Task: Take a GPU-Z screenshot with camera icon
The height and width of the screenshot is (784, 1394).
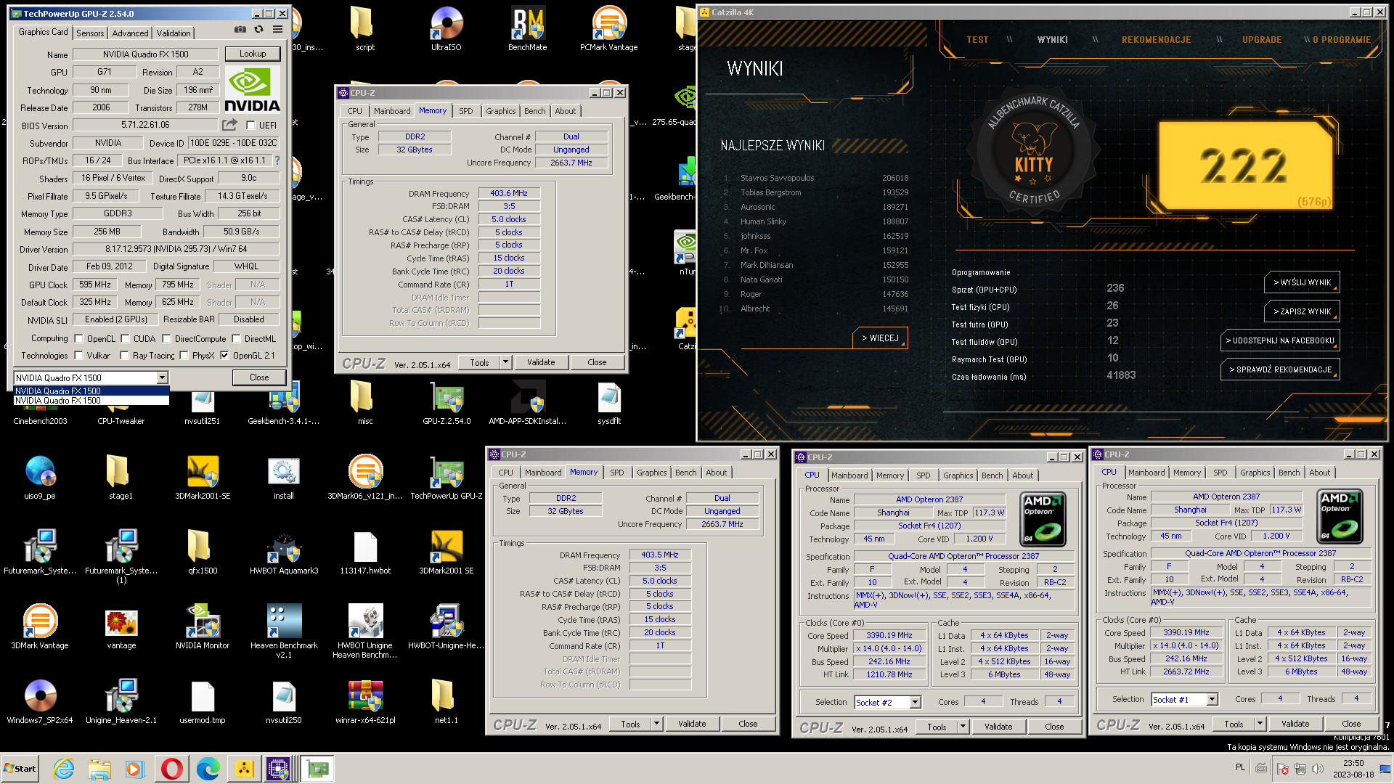Action: 240,30
